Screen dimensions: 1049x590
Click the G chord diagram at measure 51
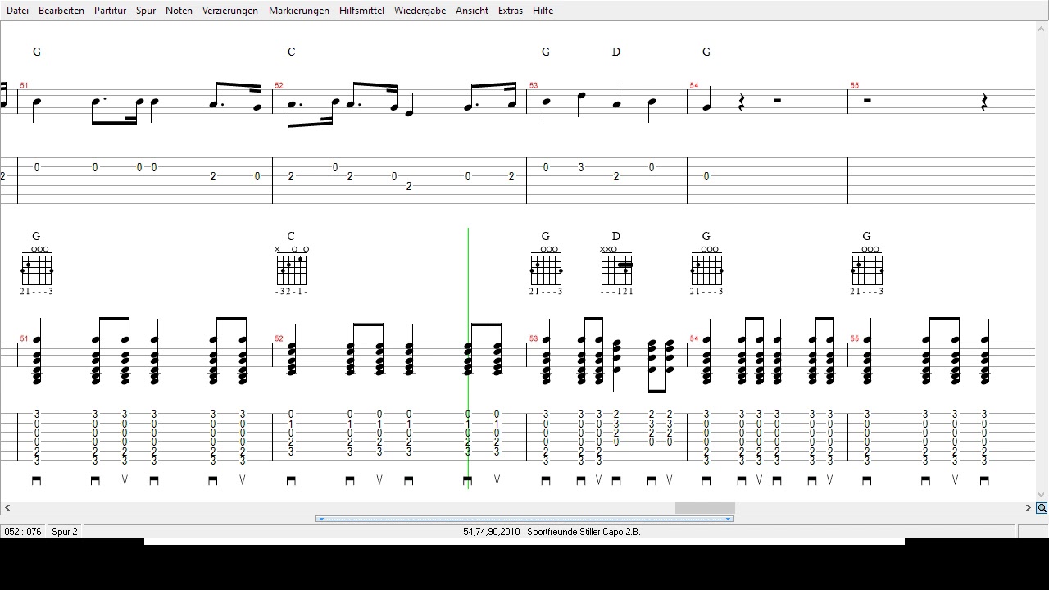(37, 269)
